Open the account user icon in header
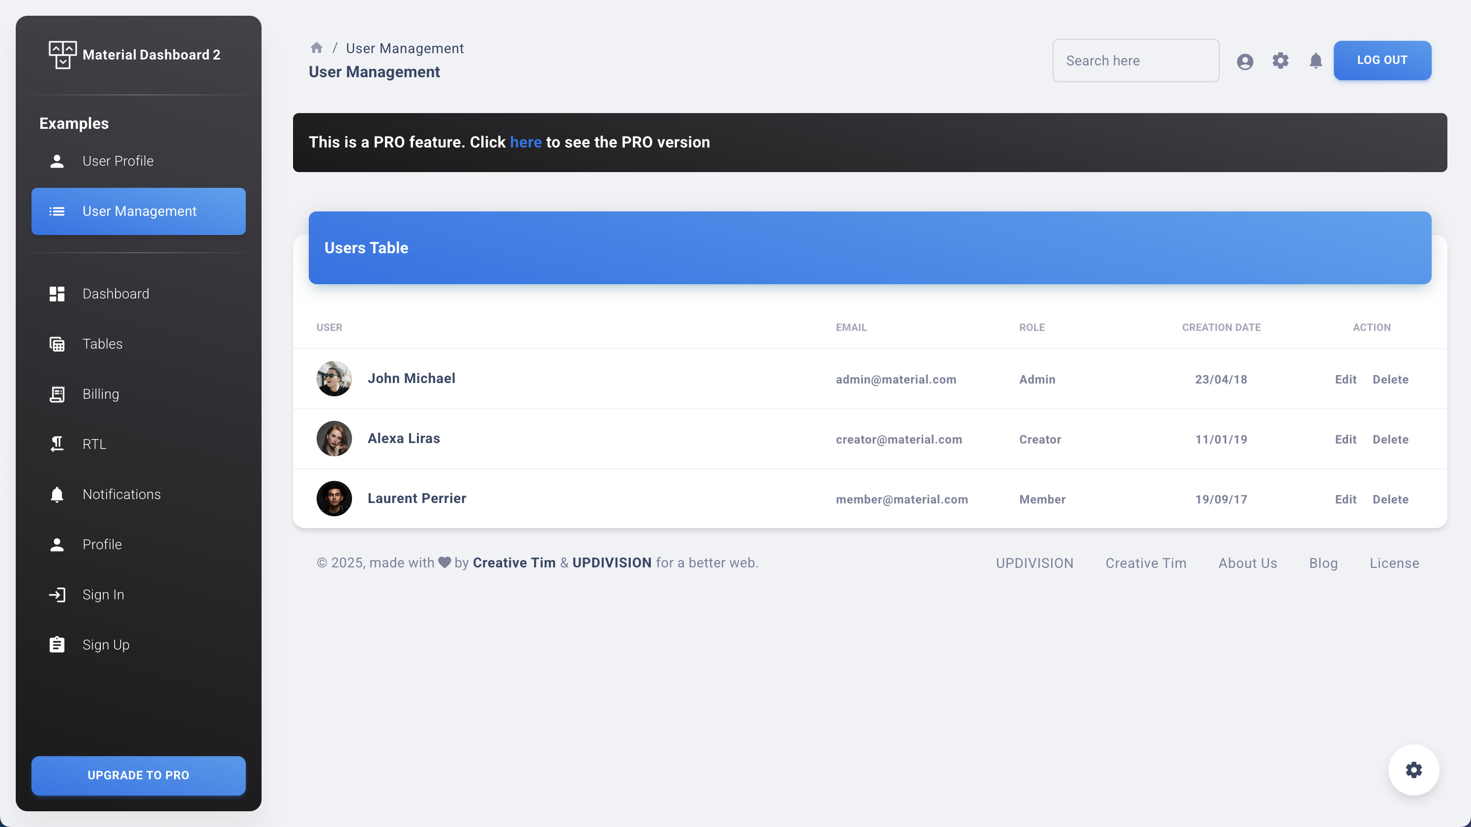This screenshot has width=1471, height=827. click(x=1245, y=61)
